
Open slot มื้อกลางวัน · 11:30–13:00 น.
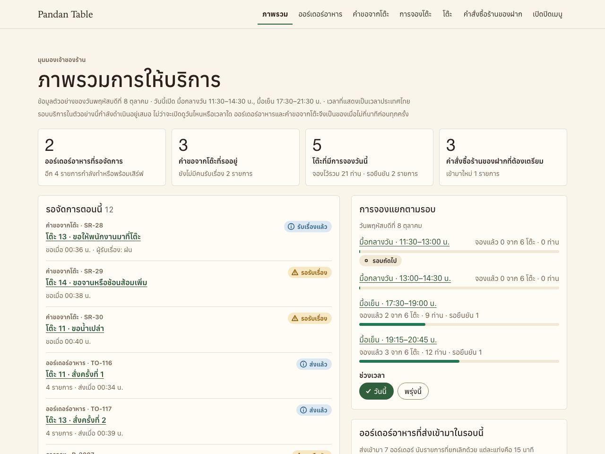[x=404, y=242]
